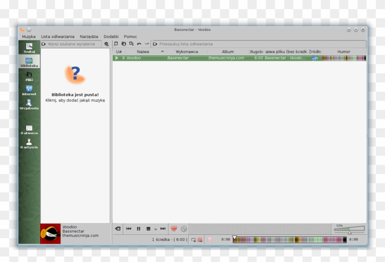Click the mood bar in the Voodoo row
Image resolution: width=385 pixels, height=262 pixels.
pyautogui.click(x=344, y=58)
